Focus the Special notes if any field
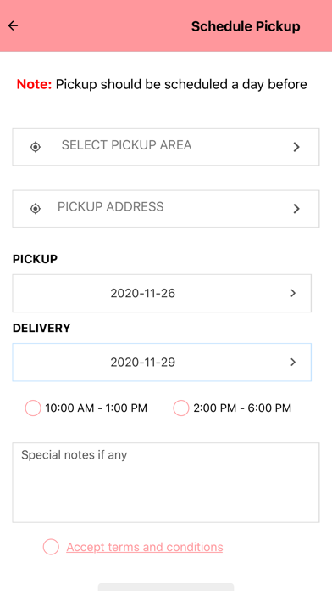 (166, 482)
